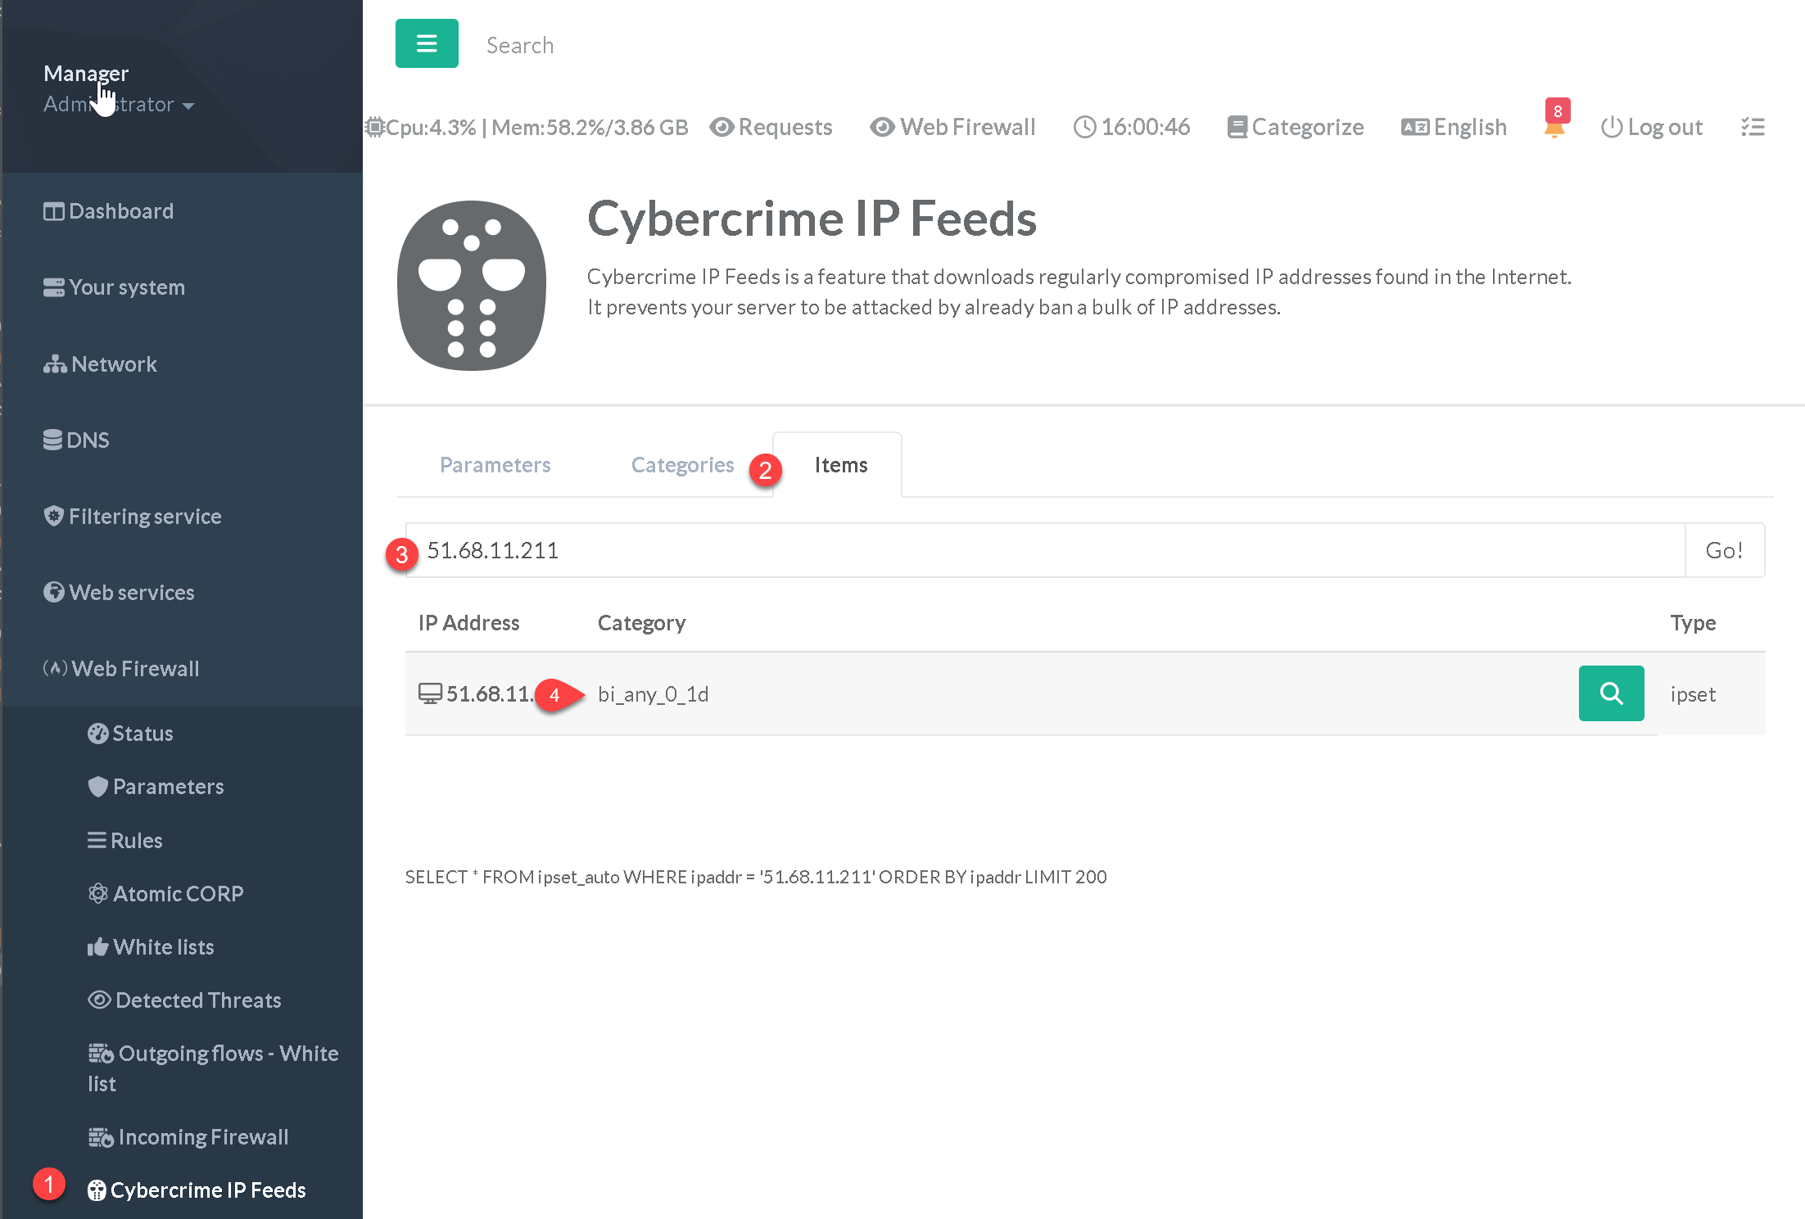This screenshot has width=1805, height=1219.
Task: Click Log out in the top bar
Action: [1651, 128]
